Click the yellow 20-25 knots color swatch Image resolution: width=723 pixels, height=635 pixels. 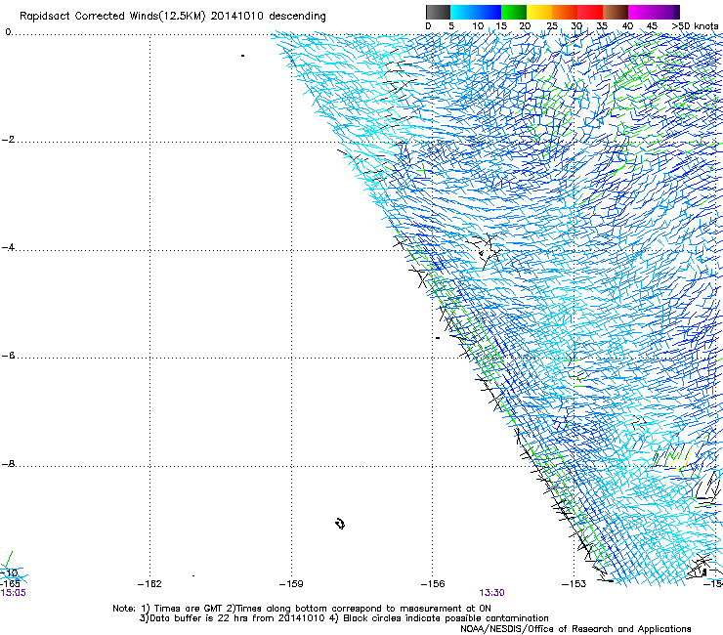[539, 12]
